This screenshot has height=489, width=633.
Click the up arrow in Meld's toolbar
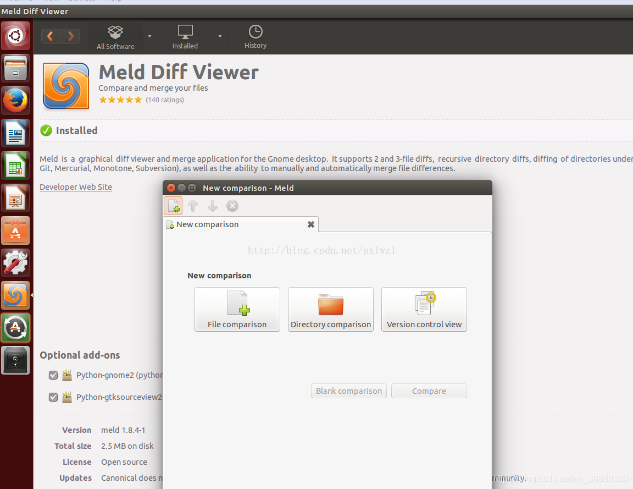tap(193, 206)
